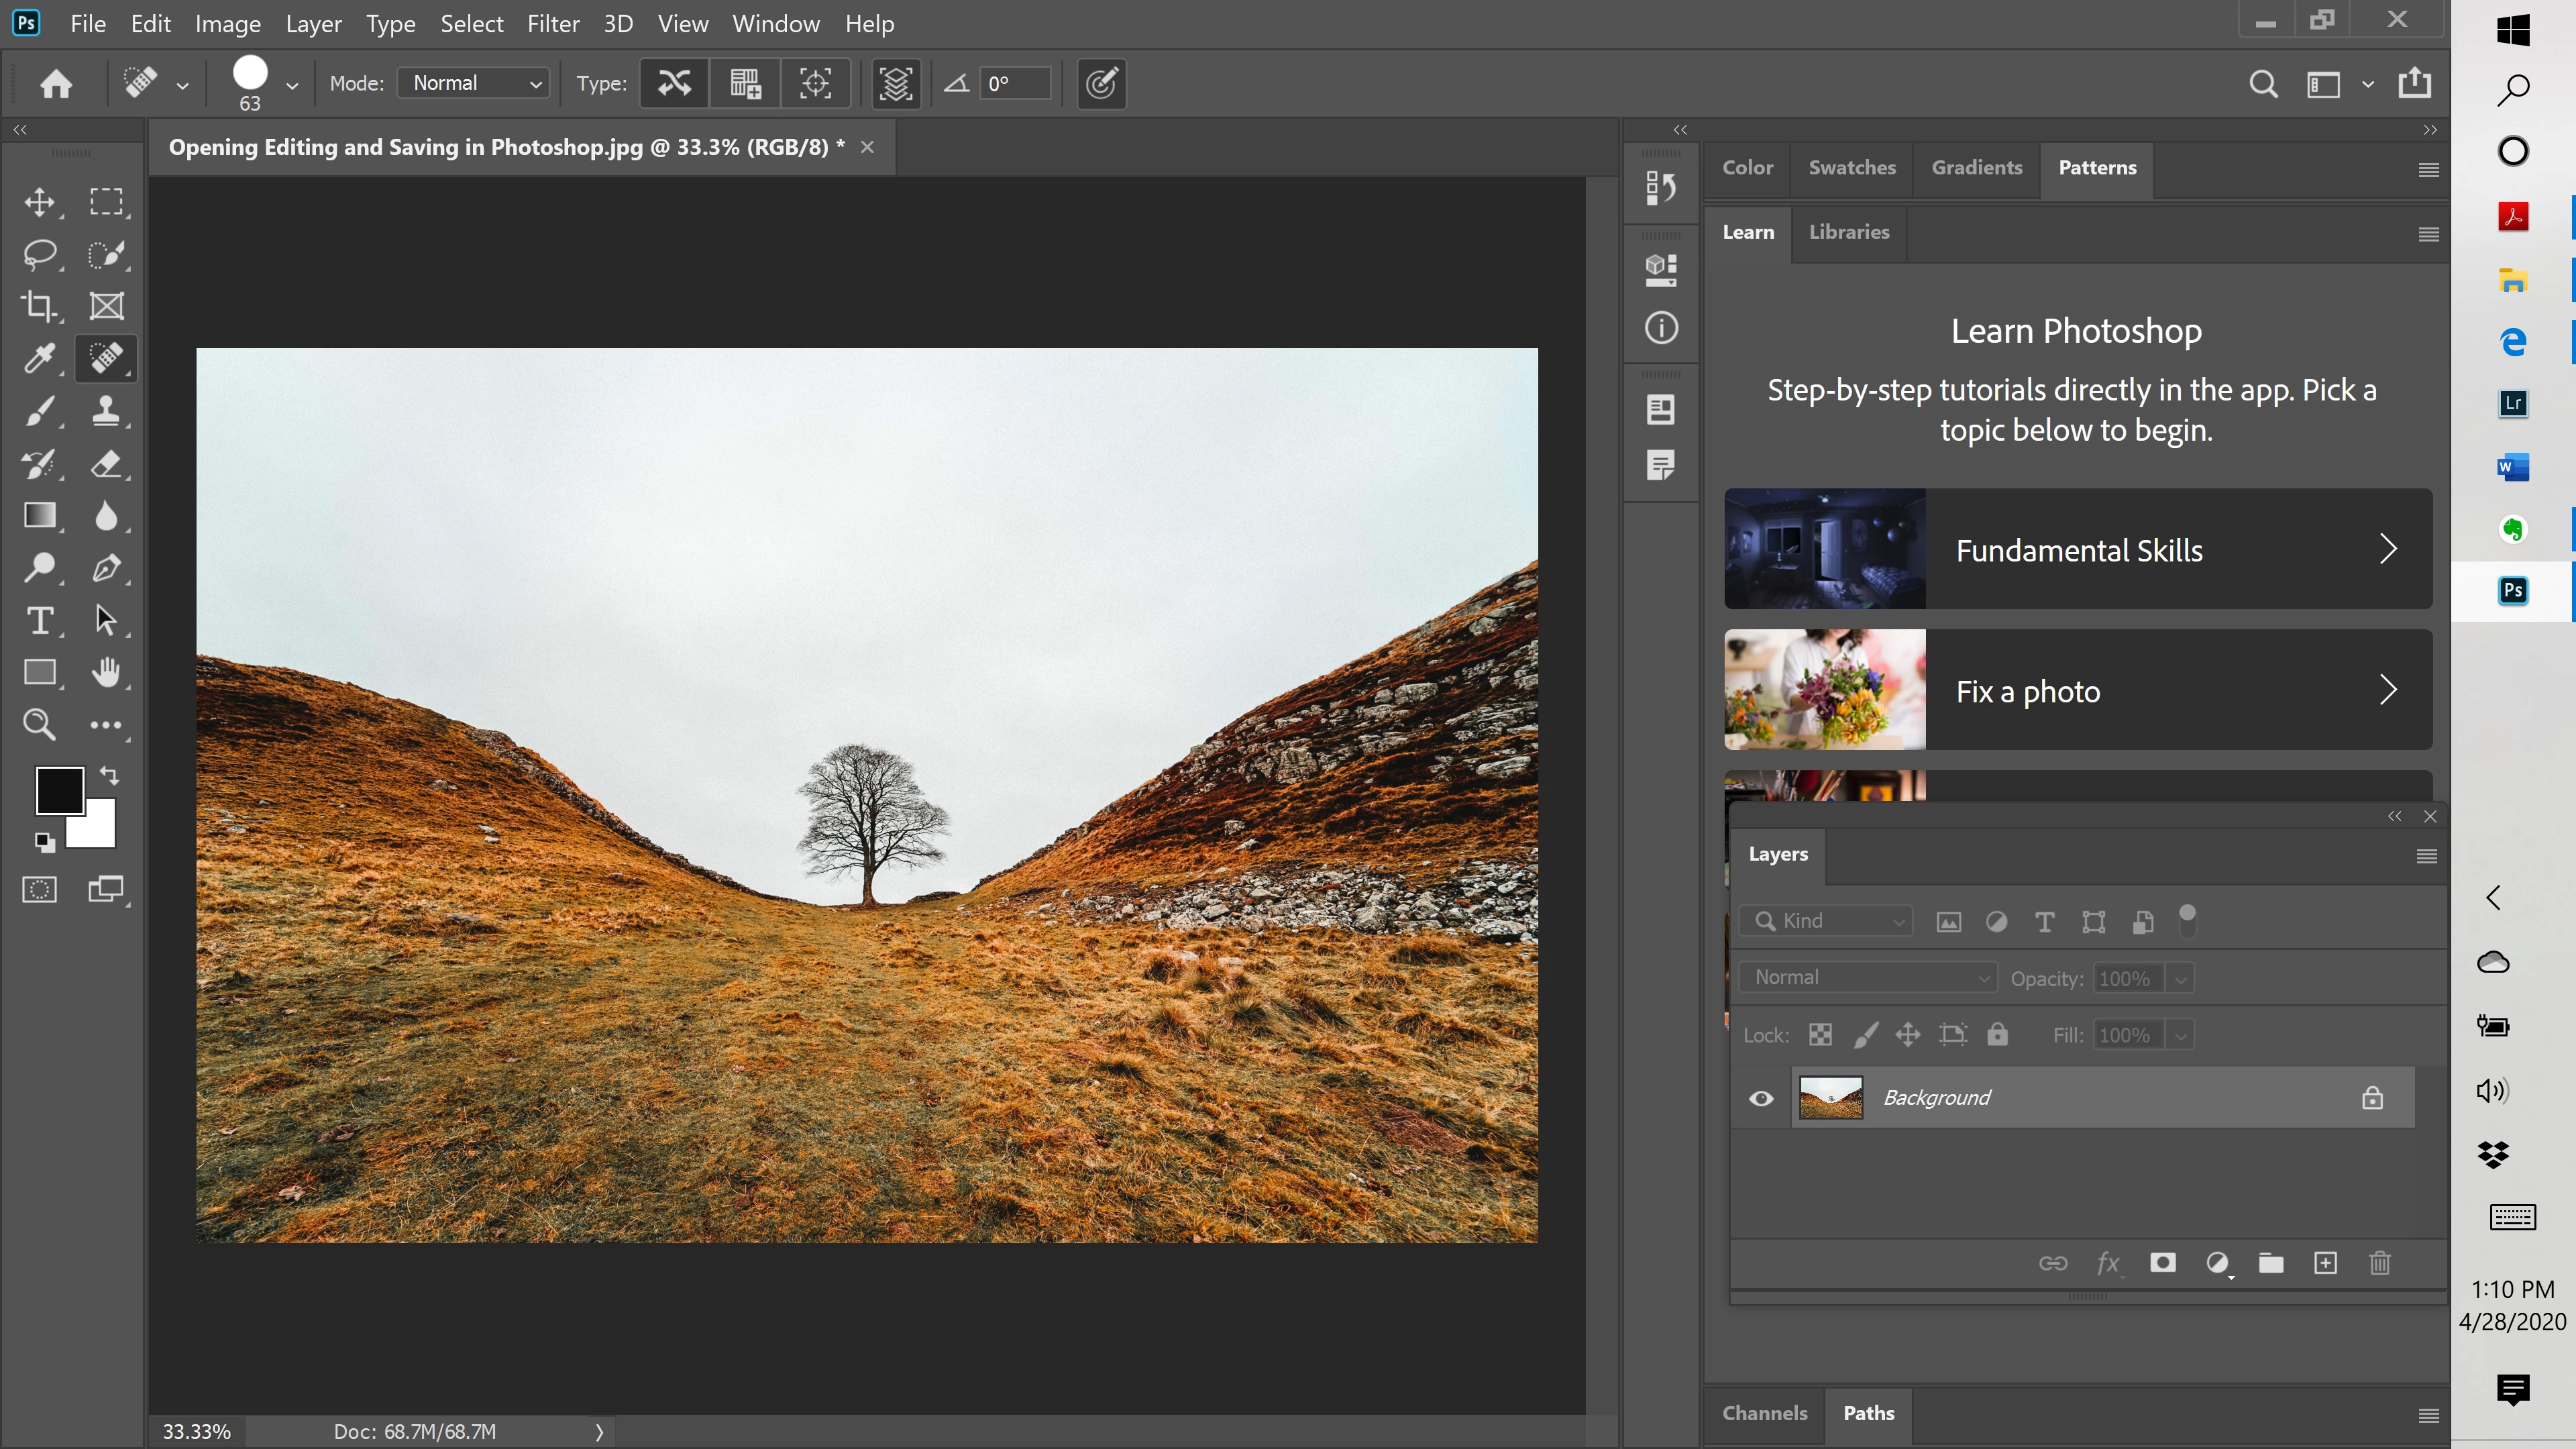Open the Filter menu

tap(553, 24)
